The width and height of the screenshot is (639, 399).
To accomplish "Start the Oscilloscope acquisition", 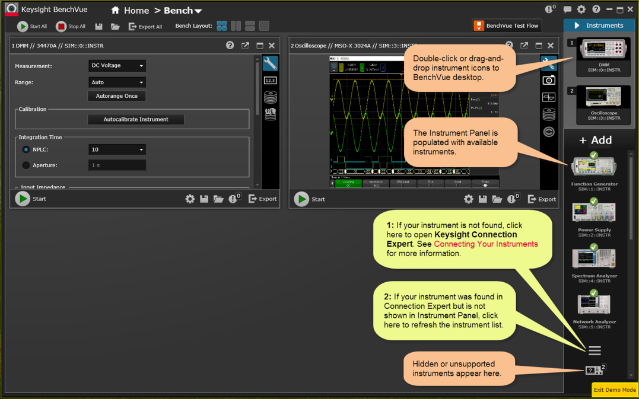I will point(301,199).
